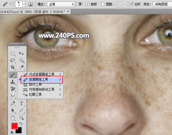Select the 图案 source radio button

click(103, 5)
